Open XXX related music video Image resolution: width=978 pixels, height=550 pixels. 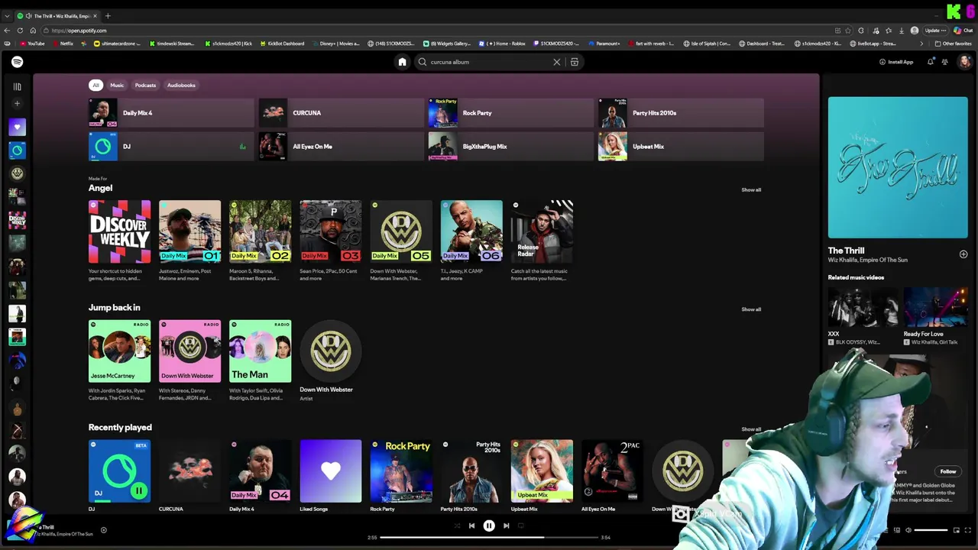pyautogui.click(x=863, y=307)
